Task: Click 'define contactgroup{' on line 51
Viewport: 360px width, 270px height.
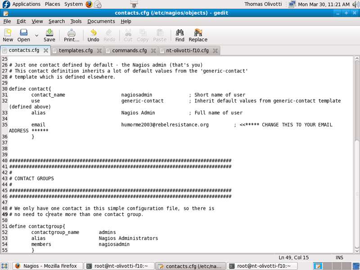Action: tap(37, 226)
